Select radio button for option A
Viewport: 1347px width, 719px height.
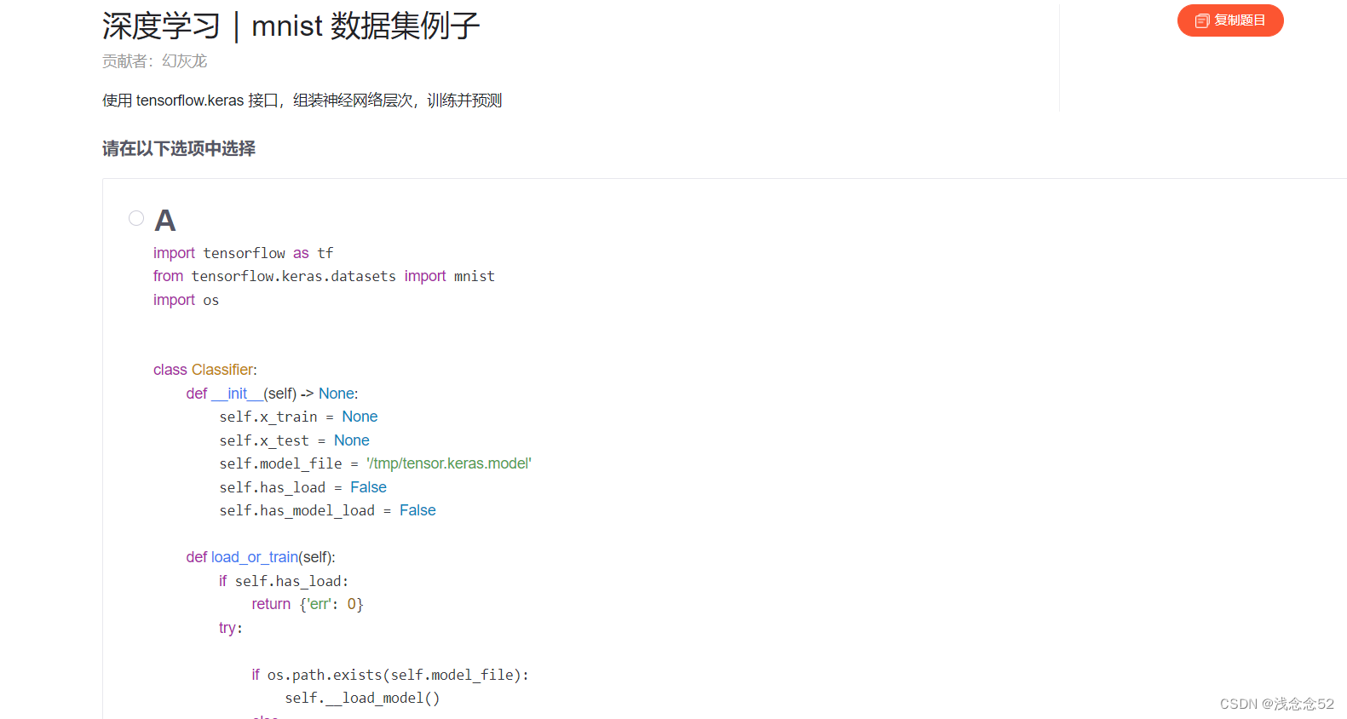coord(136,218)
